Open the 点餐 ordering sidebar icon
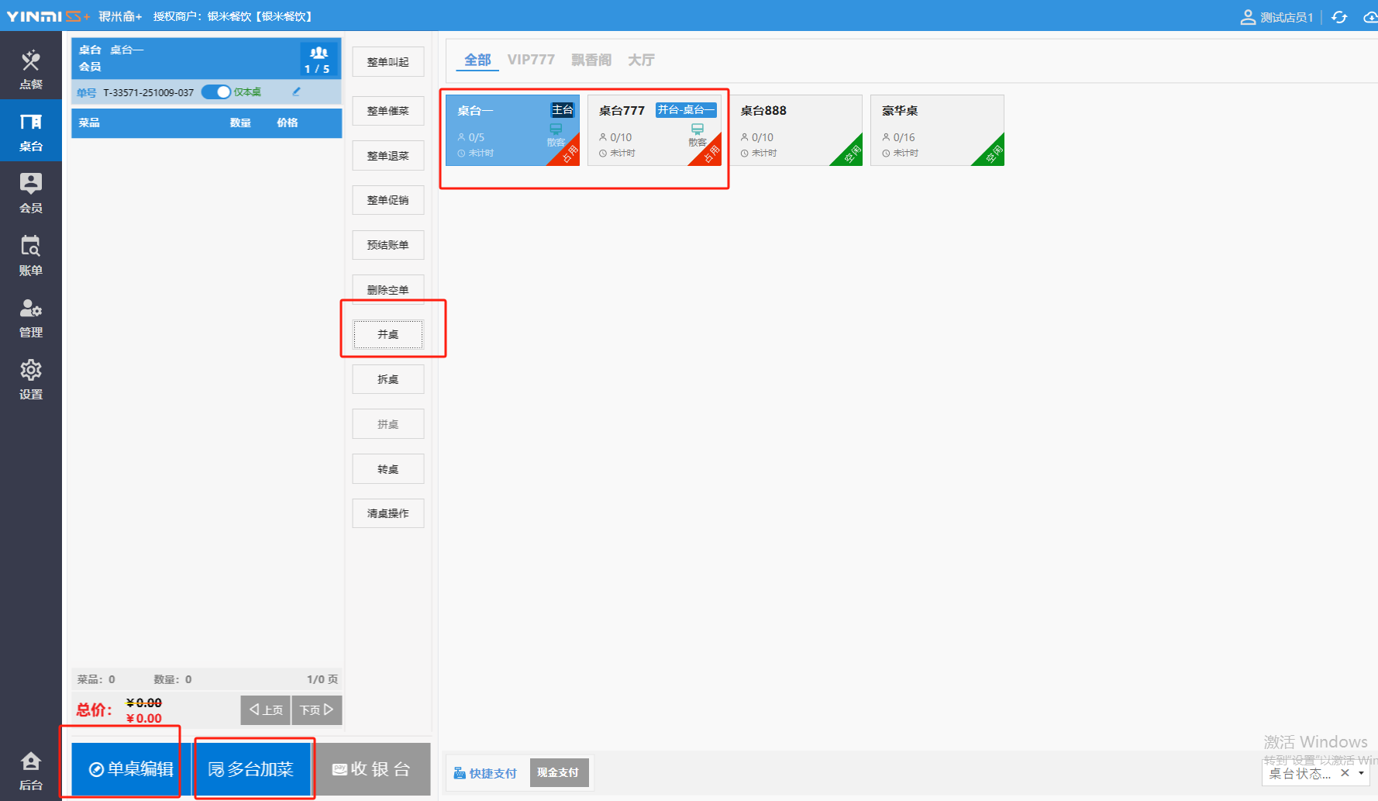The height and width of the screenshot is (801, 1378). click(x=31, y=68)
